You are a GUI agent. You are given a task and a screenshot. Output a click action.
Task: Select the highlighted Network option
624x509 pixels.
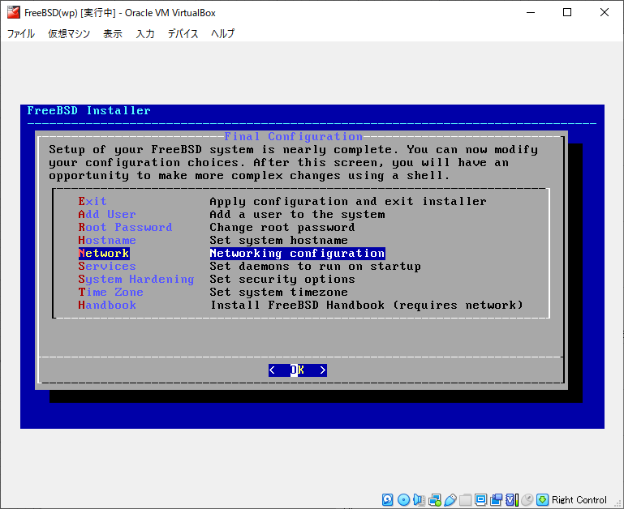coord(104,254)
